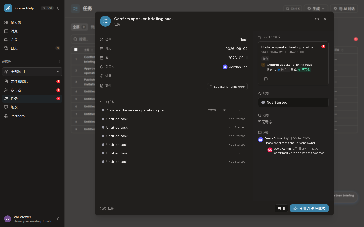This screenshot has width=364, height=227.
Task: Open the 生成 dropdown in top bar
Action: pos(316,9)
